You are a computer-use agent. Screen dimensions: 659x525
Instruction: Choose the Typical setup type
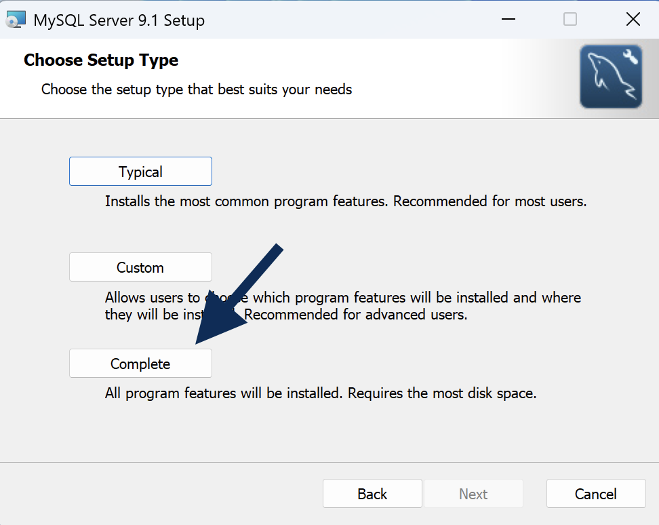[x=140, y=171]
